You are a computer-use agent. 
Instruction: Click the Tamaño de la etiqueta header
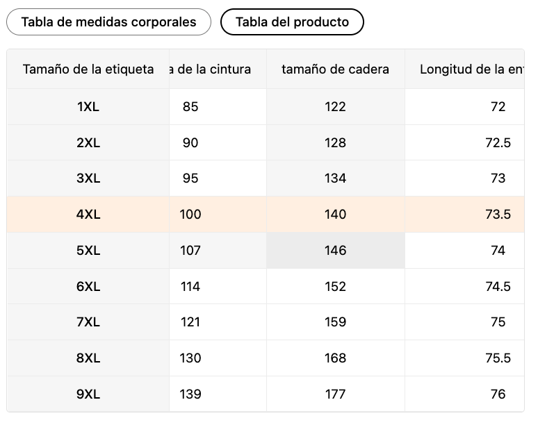tap(88, 69)
